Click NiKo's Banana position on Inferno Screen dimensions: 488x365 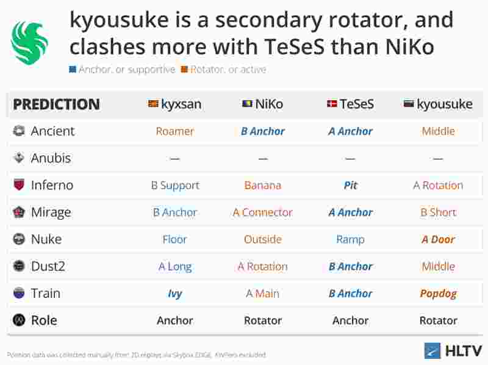(x=263, y=185)
